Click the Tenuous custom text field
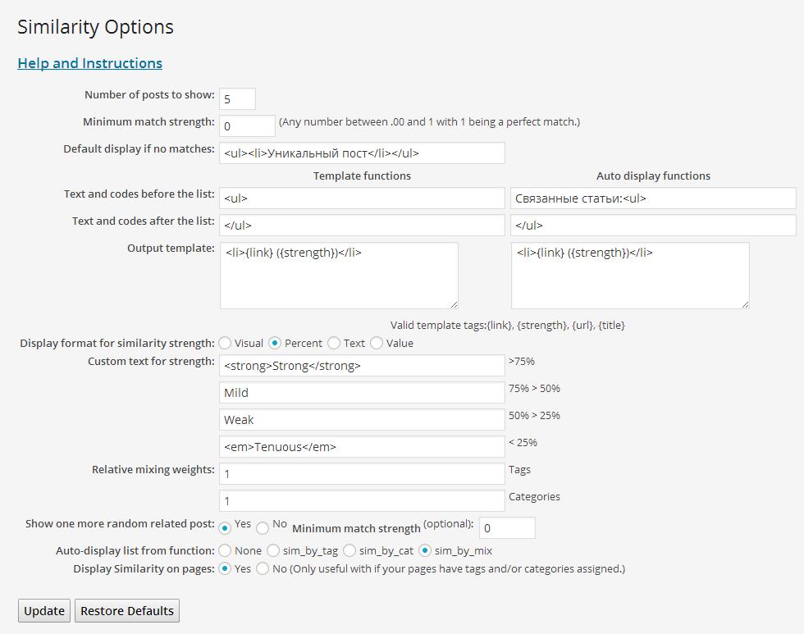 tap(362, 447)
